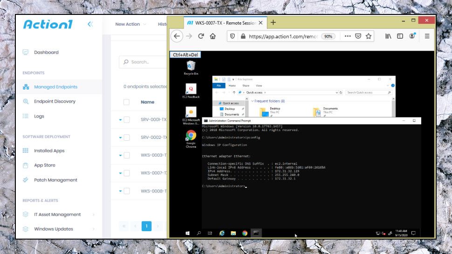
Task: Open the Firefox hamburger menu
Action: point(427,36)
